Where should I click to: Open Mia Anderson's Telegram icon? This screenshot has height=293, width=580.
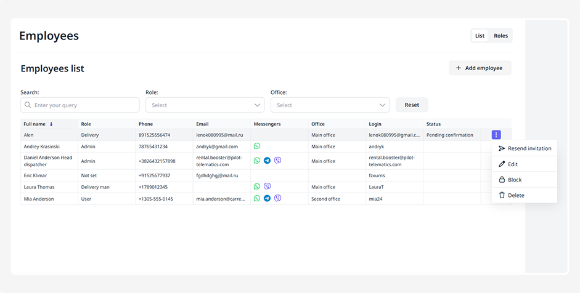coord(267,199)
